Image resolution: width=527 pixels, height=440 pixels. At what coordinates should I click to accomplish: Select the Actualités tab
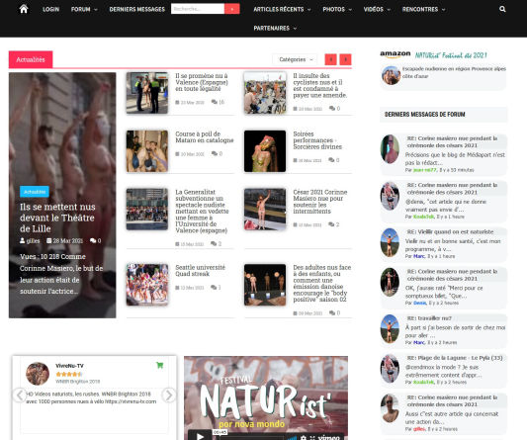pyautogui.click(x=31, y=59)
